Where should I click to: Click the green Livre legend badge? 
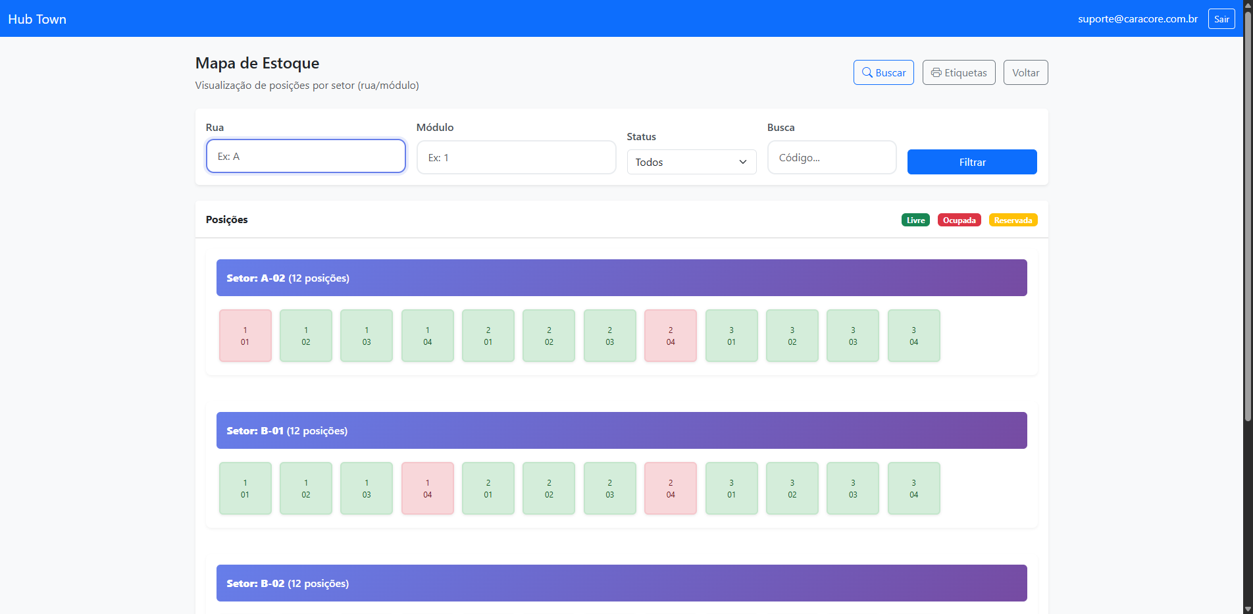[x=915, y=220]
